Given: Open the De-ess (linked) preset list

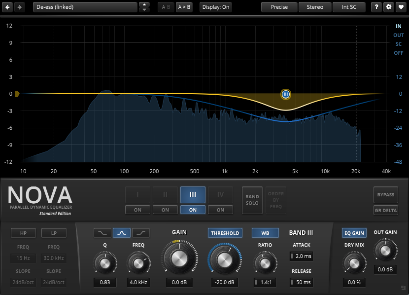Looking at the screenshot, I should (85, 7).
